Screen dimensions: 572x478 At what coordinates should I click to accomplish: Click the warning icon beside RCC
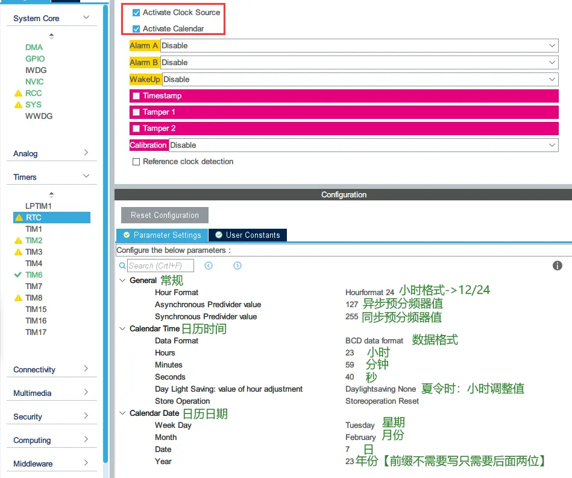point(18,94)
